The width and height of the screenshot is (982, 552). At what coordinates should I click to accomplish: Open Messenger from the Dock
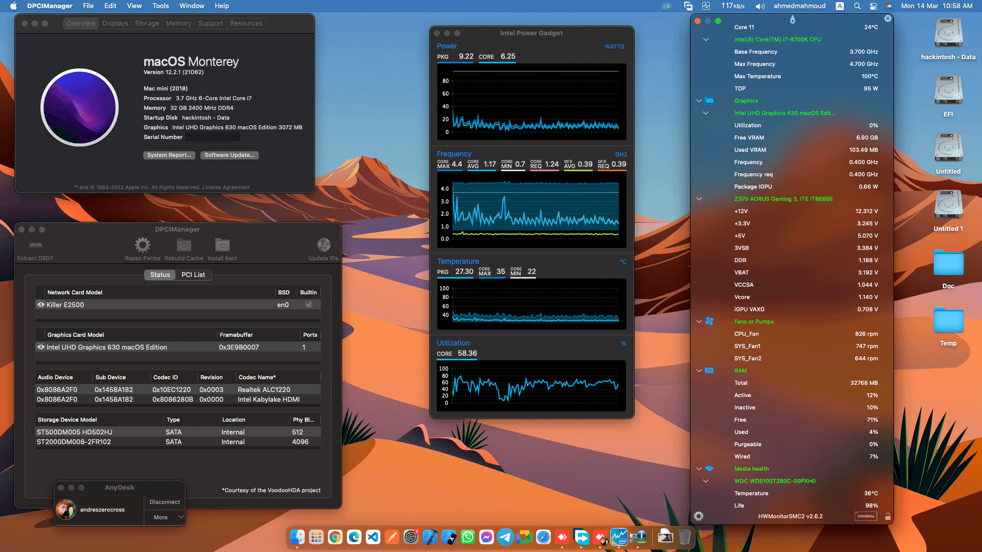[486, 537]
